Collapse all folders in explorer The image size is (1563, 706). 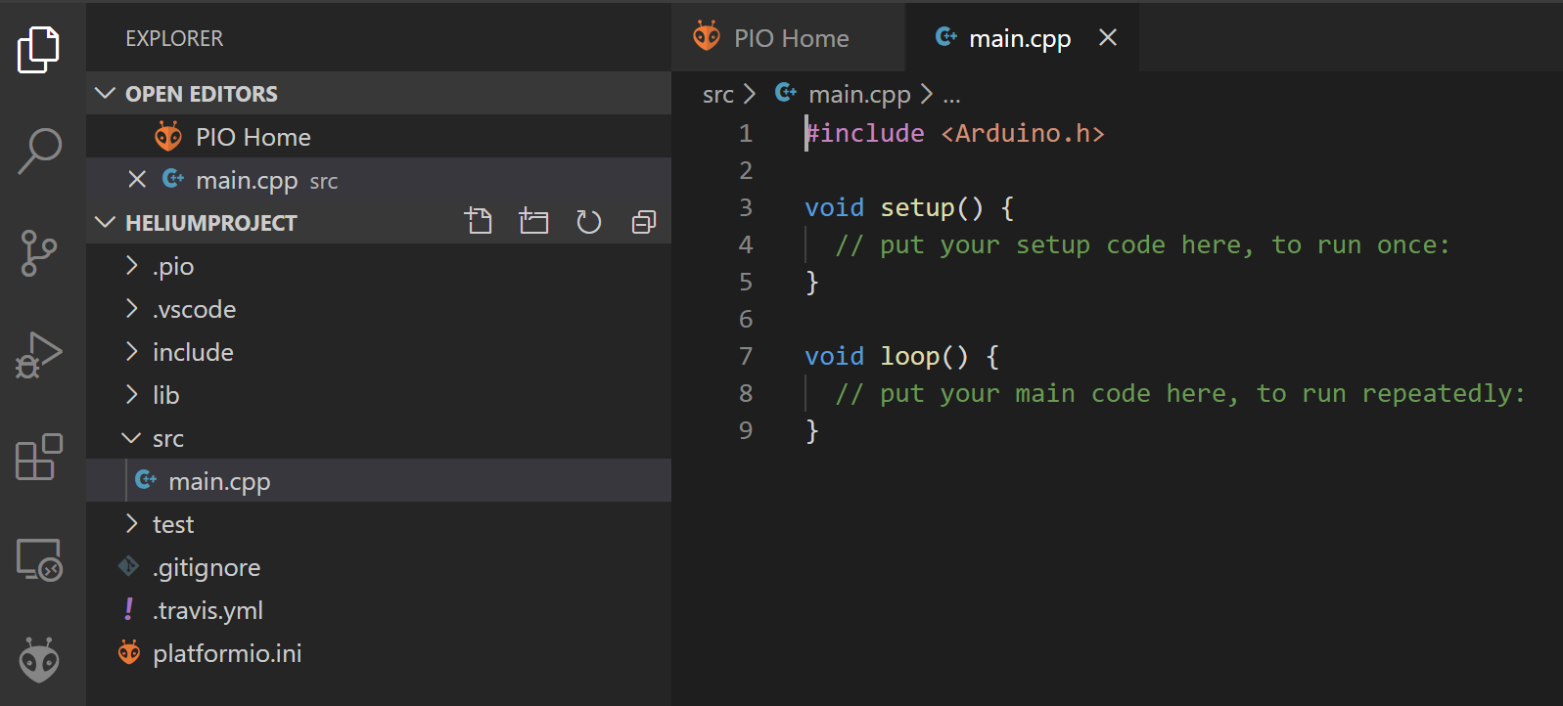[643, 222]
